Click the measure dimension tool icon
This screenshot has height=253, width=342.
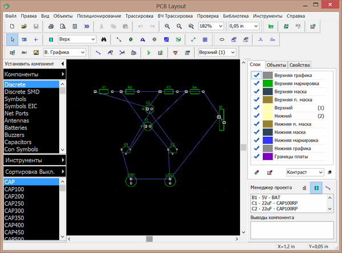pos(193,39)
